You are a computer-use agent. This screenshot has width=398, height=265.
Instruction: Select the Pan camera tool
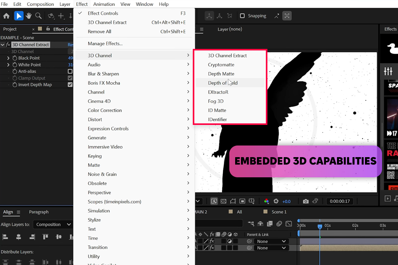pyautogui.click(x=61, y=16)
